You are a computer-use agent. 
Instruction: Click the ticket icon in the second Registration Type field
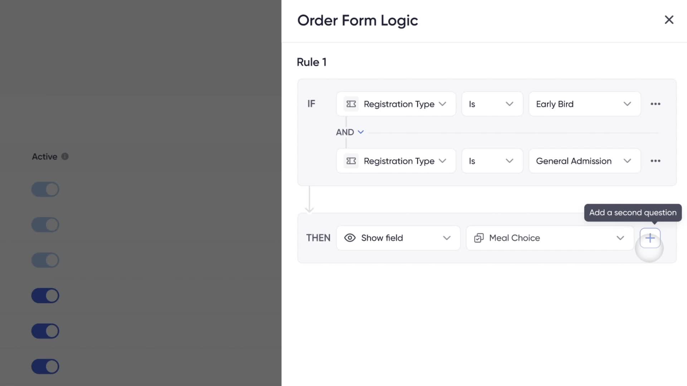(351, 161)
